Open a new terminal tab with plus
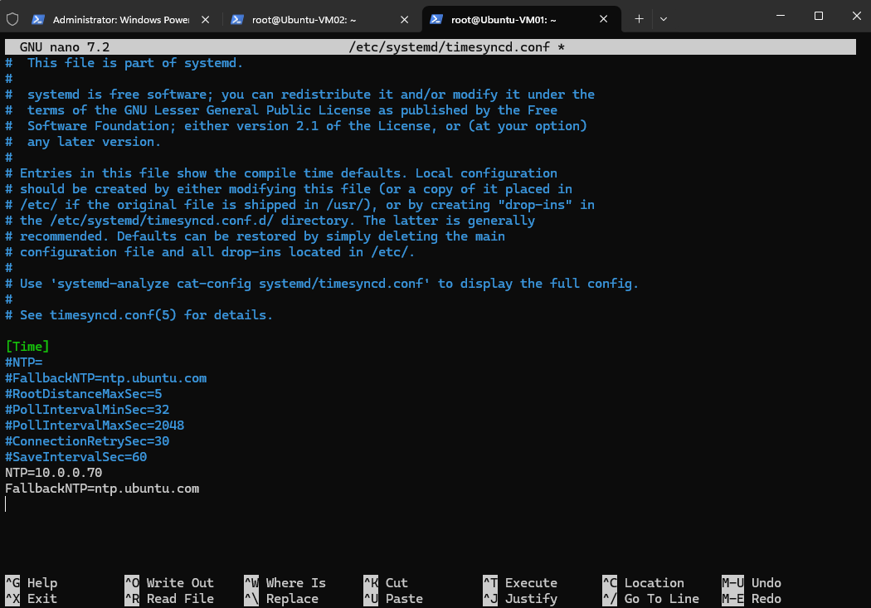Screen dimensions: 871x608 tap(639, 19)
